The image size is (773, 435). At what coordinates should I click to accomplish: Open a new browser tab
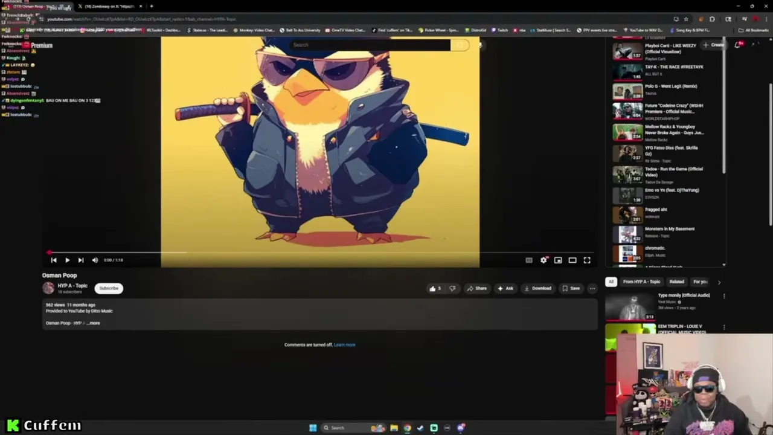tap(152, 6)
